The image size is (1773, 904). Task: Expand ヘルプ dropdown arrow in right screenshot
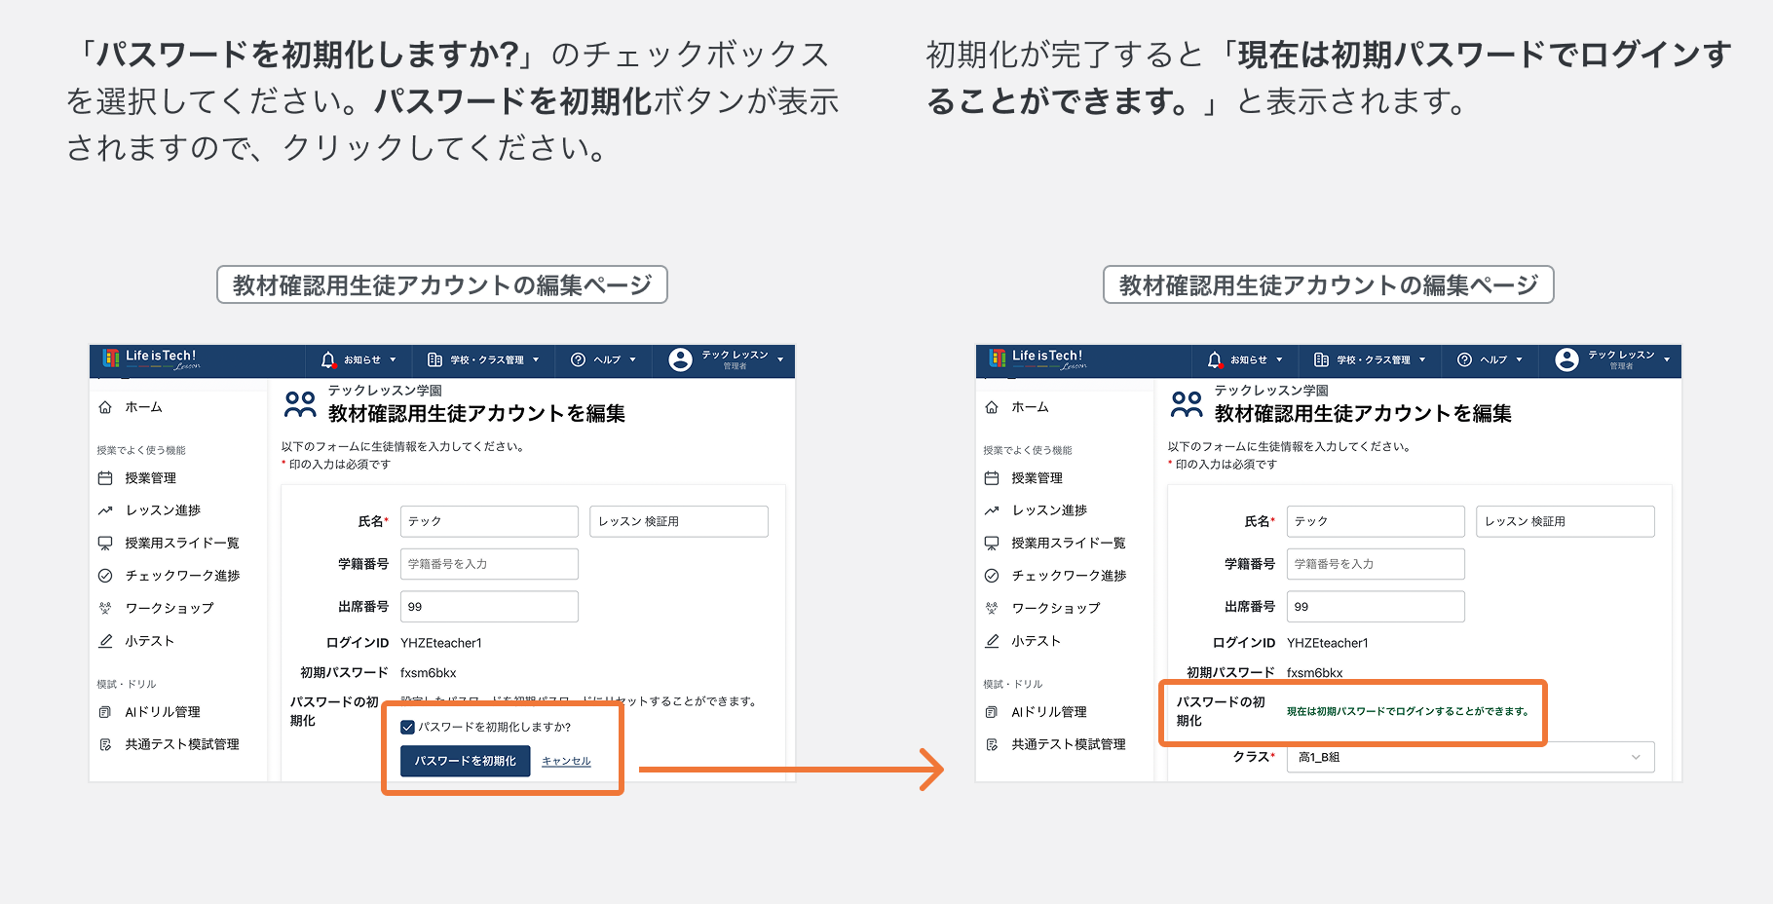click(x=1519, y=360)
